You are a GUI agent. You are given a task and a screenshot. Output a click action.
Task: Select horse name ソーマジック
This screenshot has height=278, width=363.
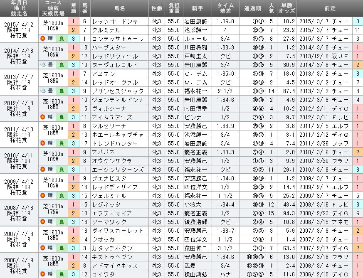(109, 222)
